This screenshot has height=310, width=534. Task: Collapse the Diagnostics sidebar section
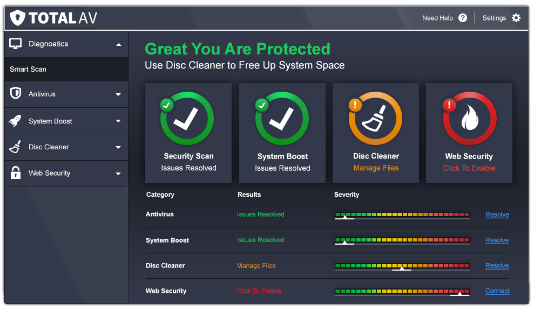coord(119,44)
